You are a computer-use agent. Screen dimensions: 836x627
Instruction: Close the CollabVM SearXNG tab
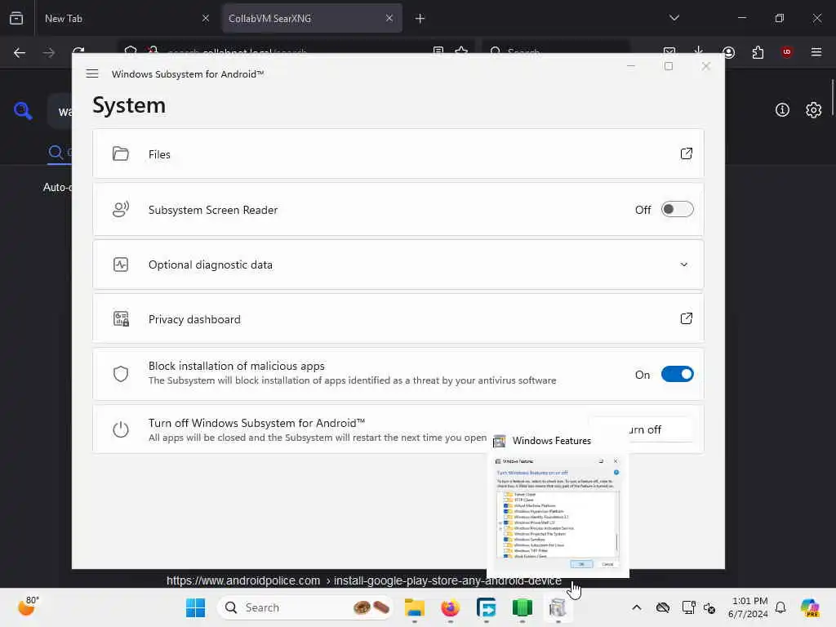[389, 18]
